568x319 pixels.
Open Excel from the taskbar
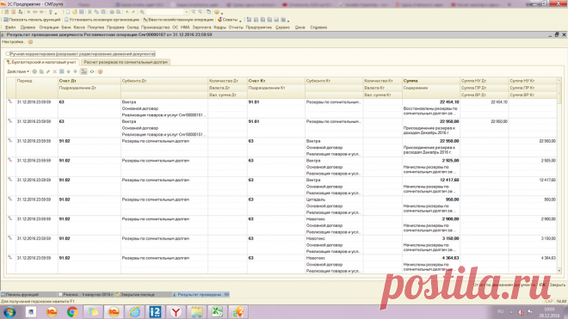click(x=217, y=312)
